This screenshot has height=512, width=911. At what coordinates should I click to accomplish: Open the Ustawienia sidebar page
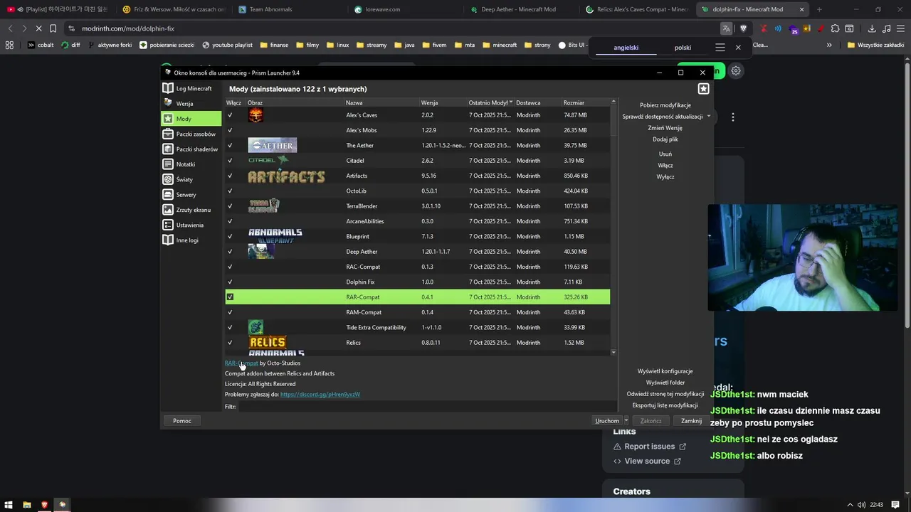[191, 225]
